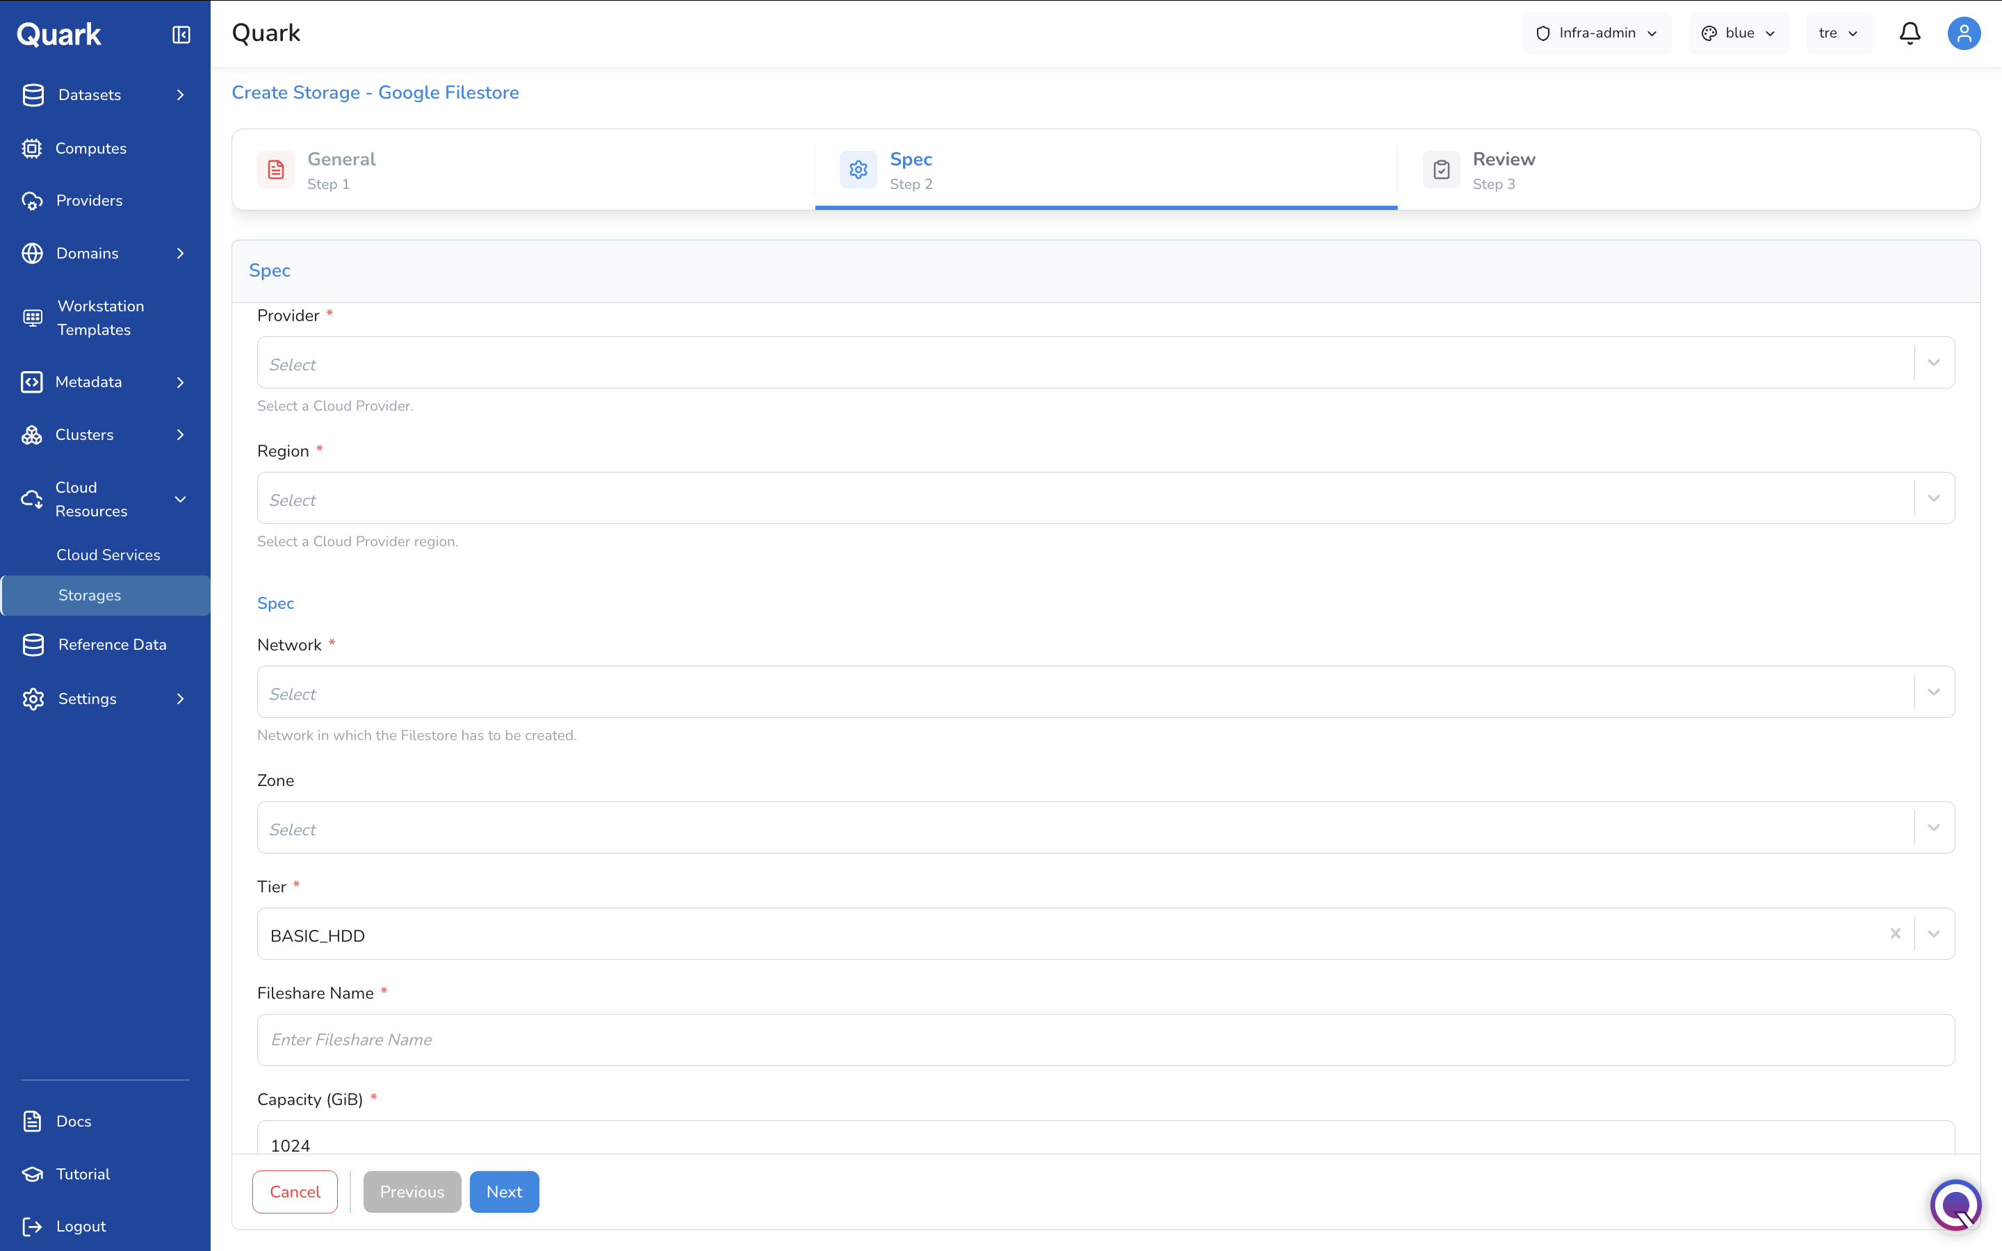Open the Network select dropdown

tap(1105, 692)
